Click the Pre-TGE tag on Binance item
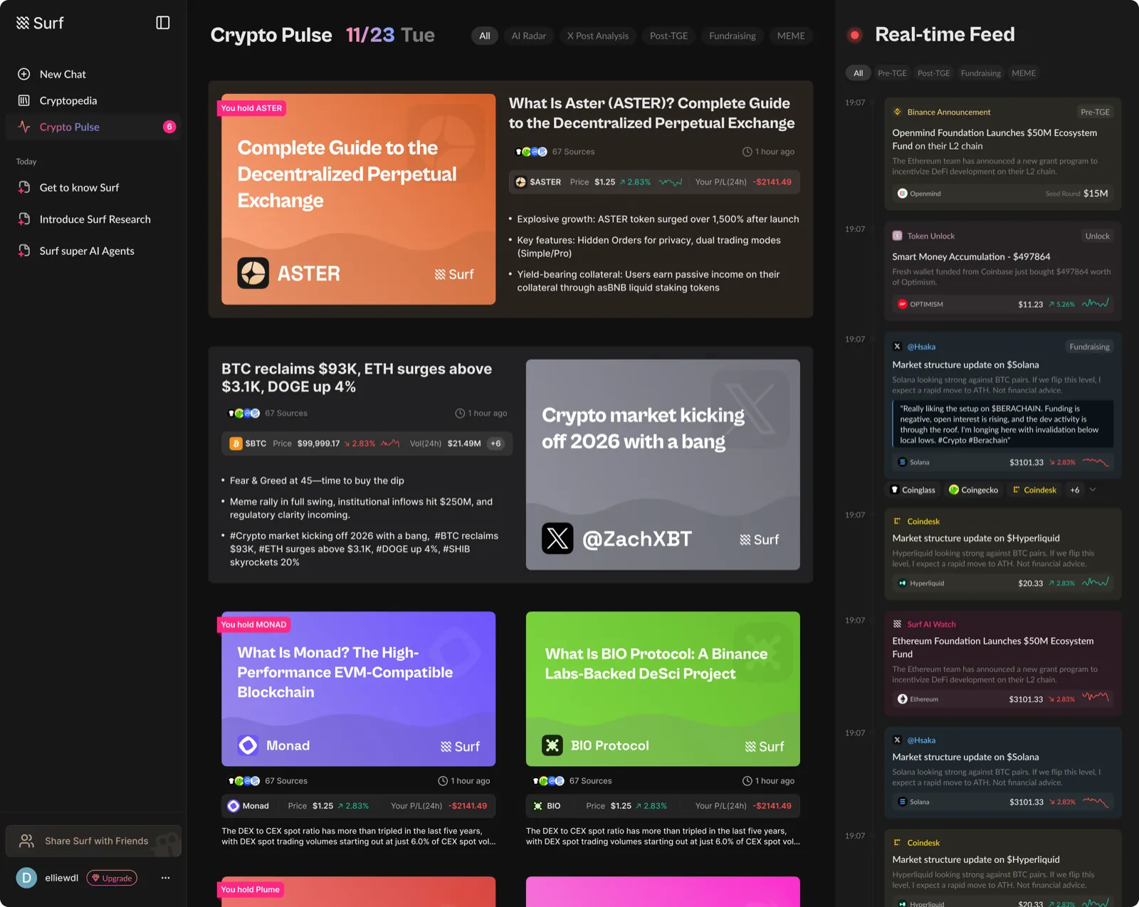Image resolution: width=1139 pixels, height=907 pixels. [1095, 112]
